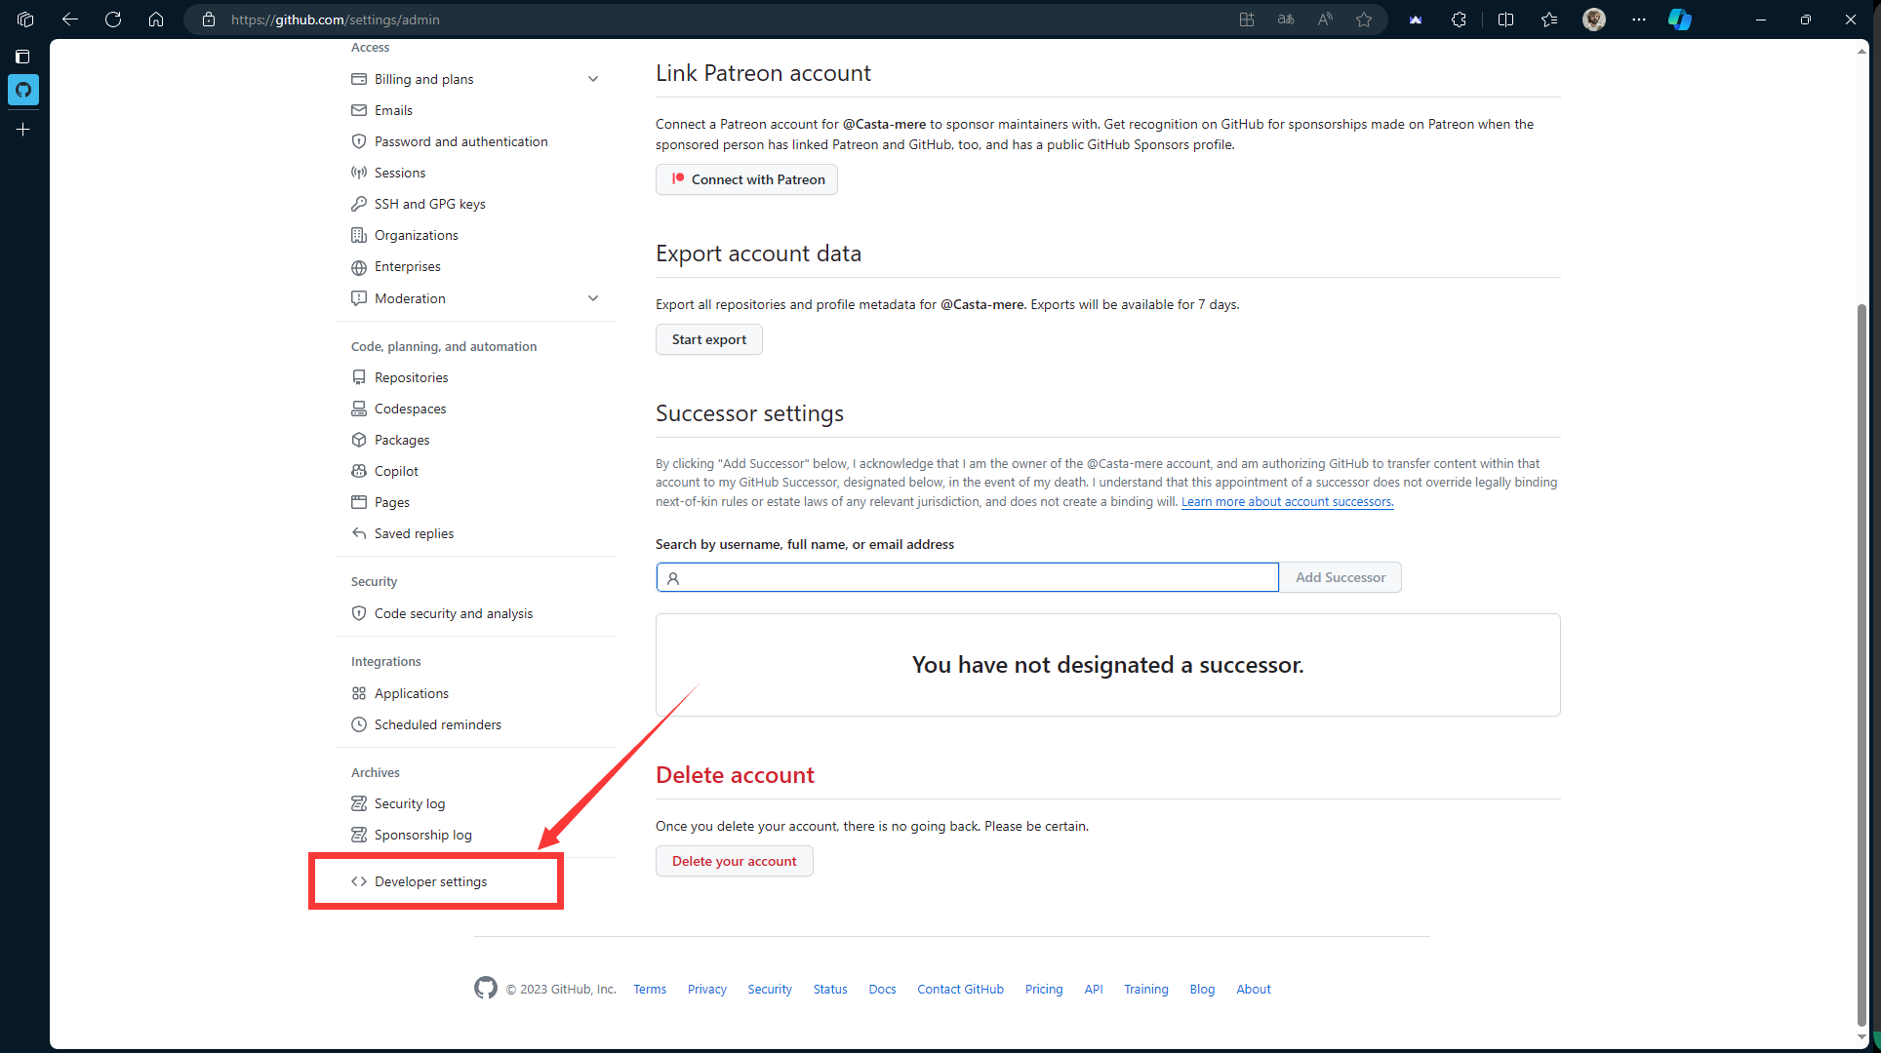Image resolution: width=1881 pixels, height=1053 pixels.
Task: Open a new tab with plus icon
Action: [x=23, y=129]
